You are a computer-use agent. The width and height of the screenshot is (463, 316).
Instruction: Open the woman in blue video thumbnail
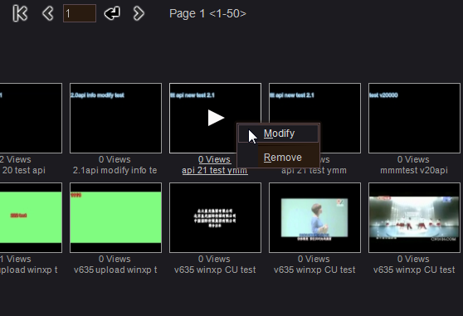click(x=314, y=217)
